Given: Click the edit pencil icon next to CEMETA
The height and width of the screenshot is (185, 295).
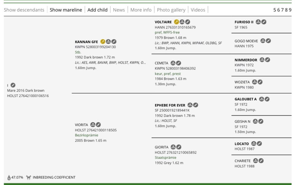Looking at the screenshot, I should click(x=179, y=63).
